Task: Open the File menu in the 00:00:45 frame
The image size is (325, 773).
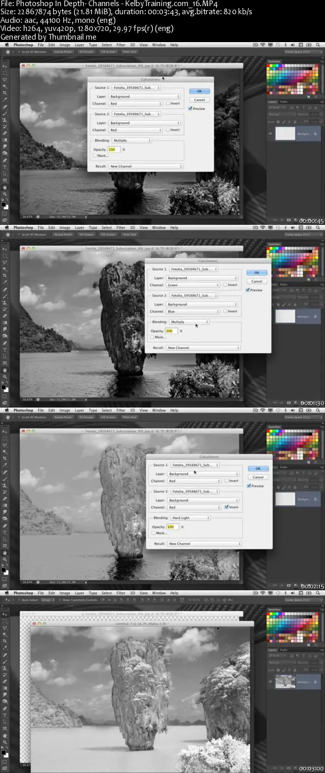Action: (x=40, y=45)
